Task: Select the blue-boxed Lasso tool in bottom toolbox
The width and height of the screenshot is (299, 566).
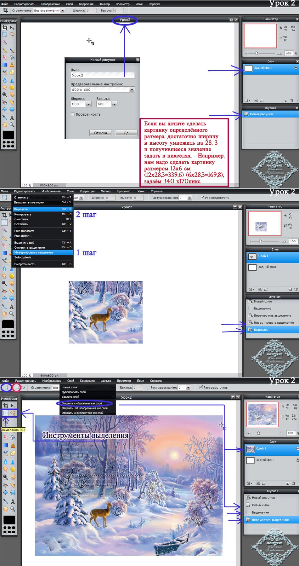Action: 13,413
